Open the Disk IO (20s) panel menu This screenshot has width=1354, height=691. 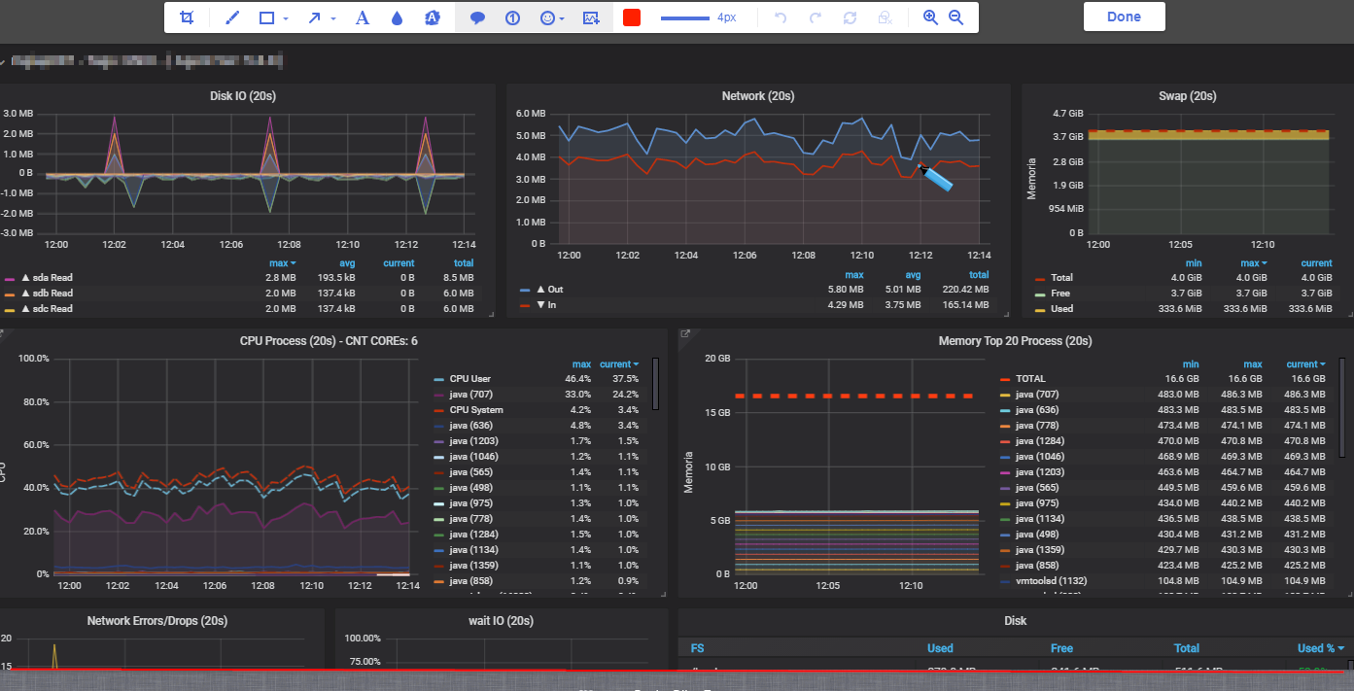point(245,96)
